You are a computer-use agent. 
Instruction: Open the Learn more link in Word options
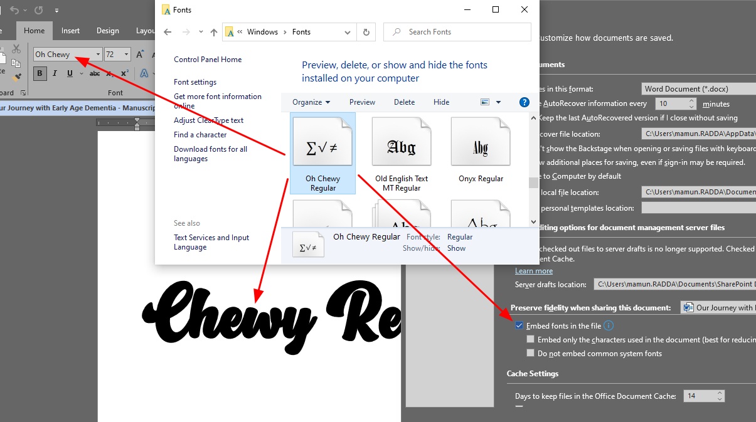pos(534,271)
